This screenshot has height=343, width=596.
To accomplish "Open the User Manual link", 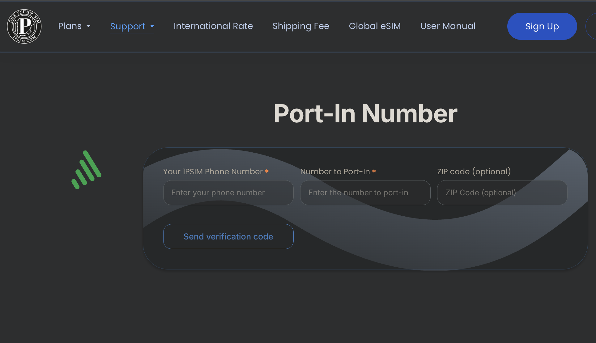I will tap(448, 26).
